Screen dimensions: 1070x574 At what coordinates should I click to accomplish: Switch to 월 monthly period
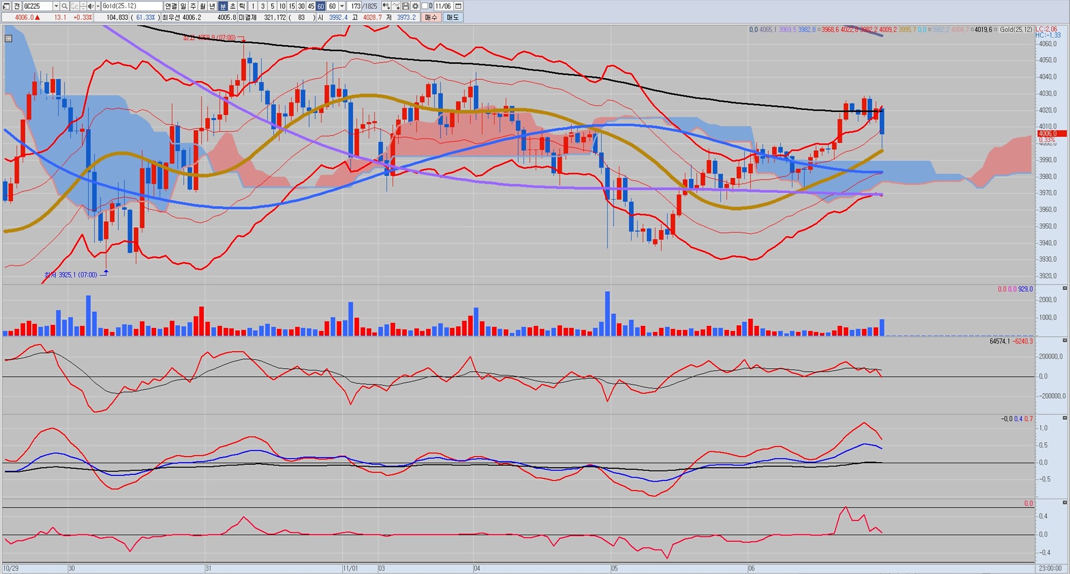tap(202, 6)
